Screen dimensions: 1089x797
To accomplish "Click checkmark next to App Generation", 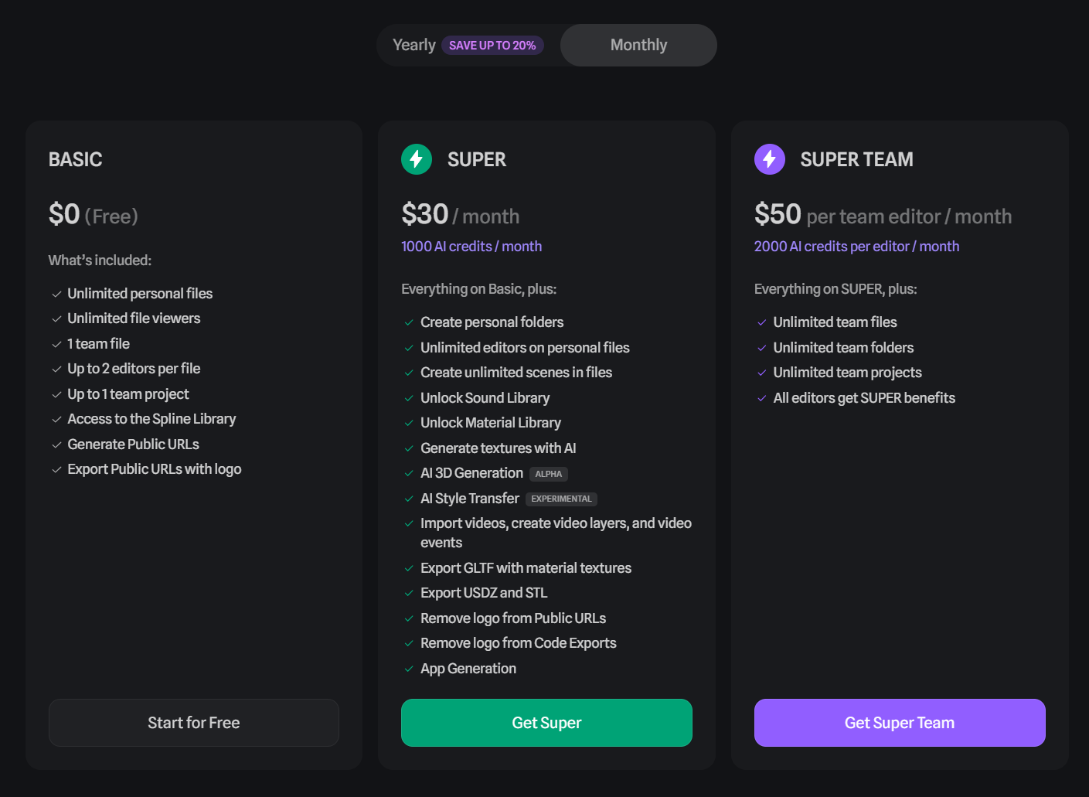I will click(409, 669).
